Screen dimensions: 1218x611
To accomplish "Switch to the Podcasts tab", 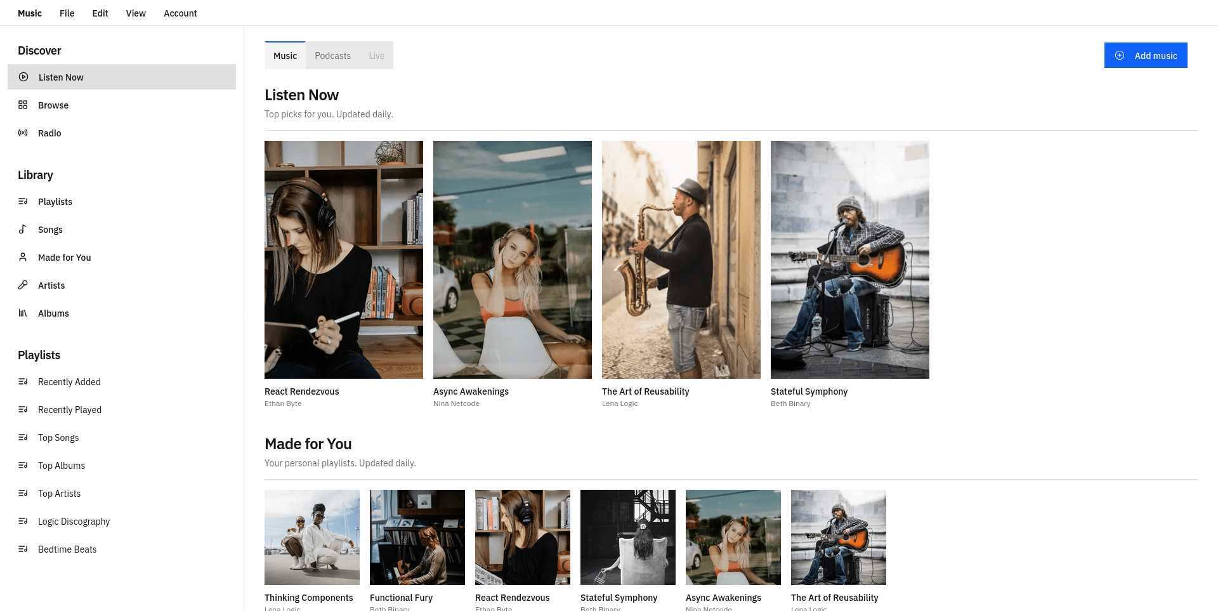I will (332, 55).
